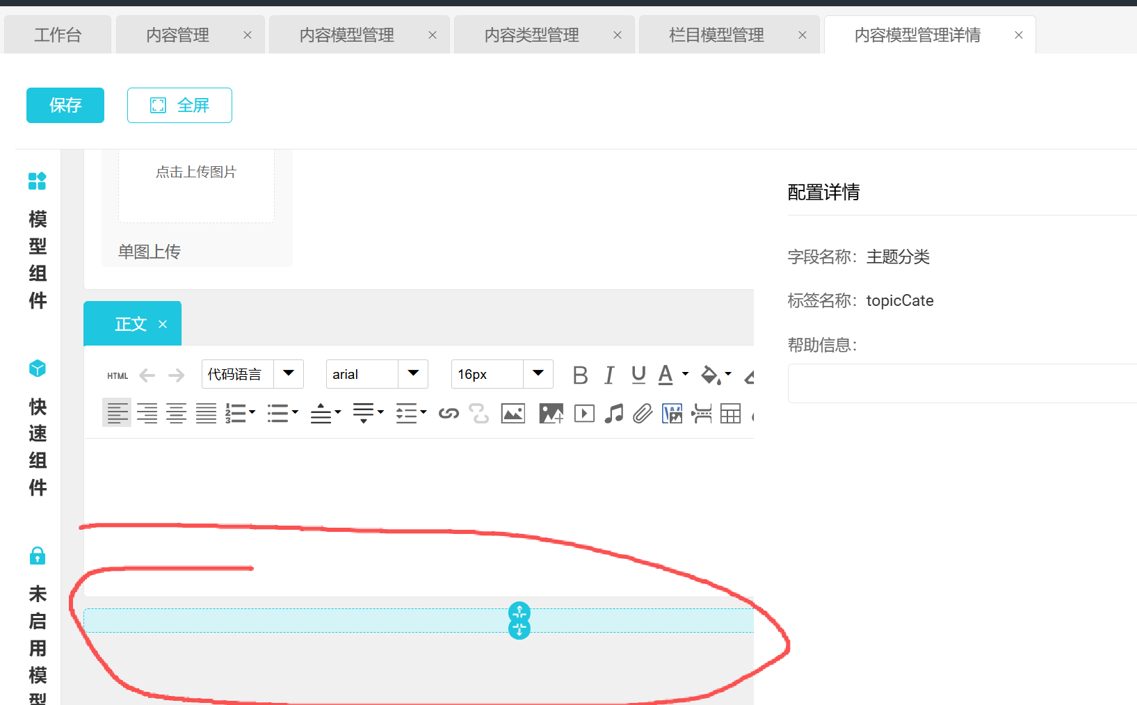1137x705 pixels.
Task: Switch to the 工作台 tab
Action: (58, 35)
